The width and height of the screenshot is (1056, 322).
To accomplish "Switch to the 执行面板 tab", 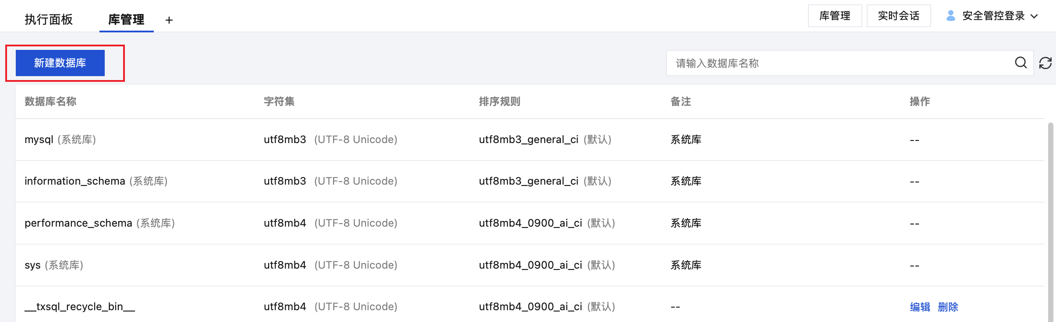I will tap(49, 20).
